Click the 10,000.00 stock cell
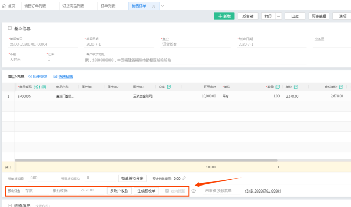This screenshot has width=351, height=207. coord(209,96)
